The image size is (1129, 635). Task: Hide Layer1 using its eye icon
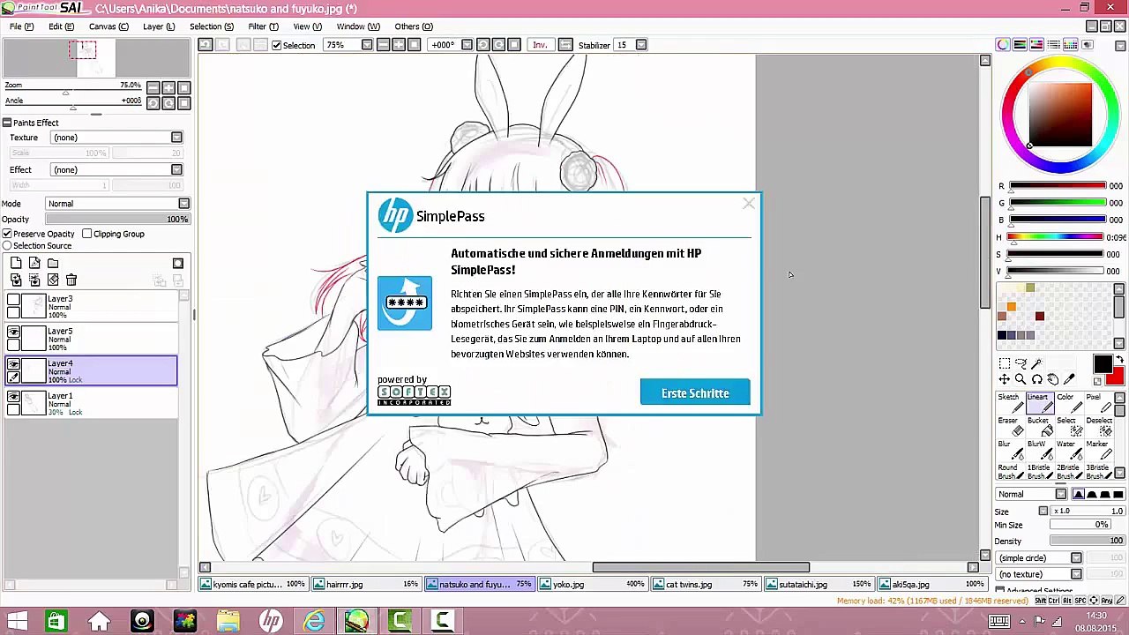pyautogui.click(x=14, y=397)
